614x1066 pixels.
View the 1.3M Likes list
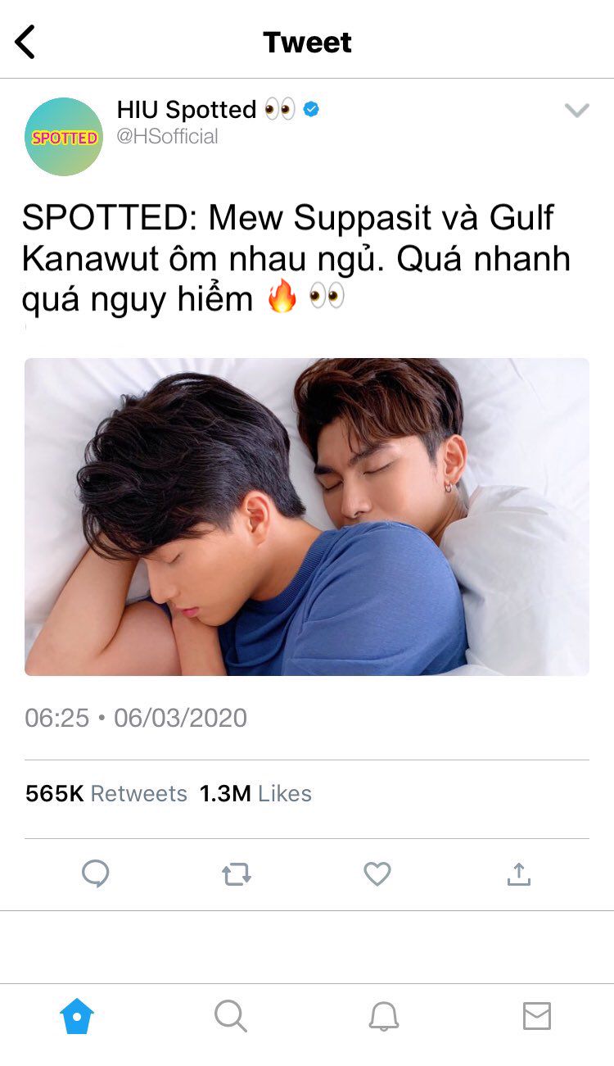coord(255,793)
